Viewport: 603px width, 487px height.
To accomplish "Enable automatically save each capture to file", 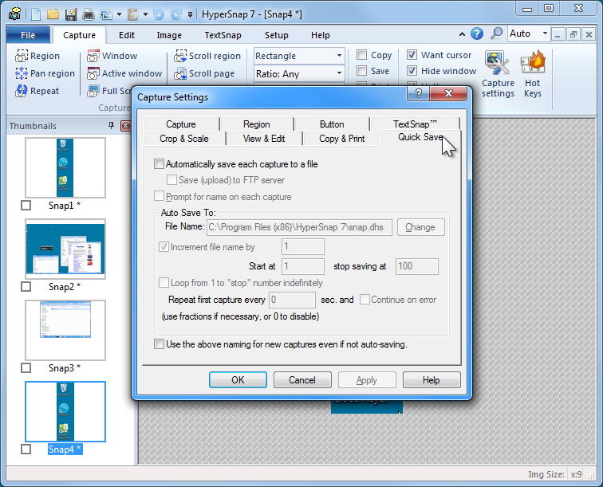I will [x=159, y=164].
